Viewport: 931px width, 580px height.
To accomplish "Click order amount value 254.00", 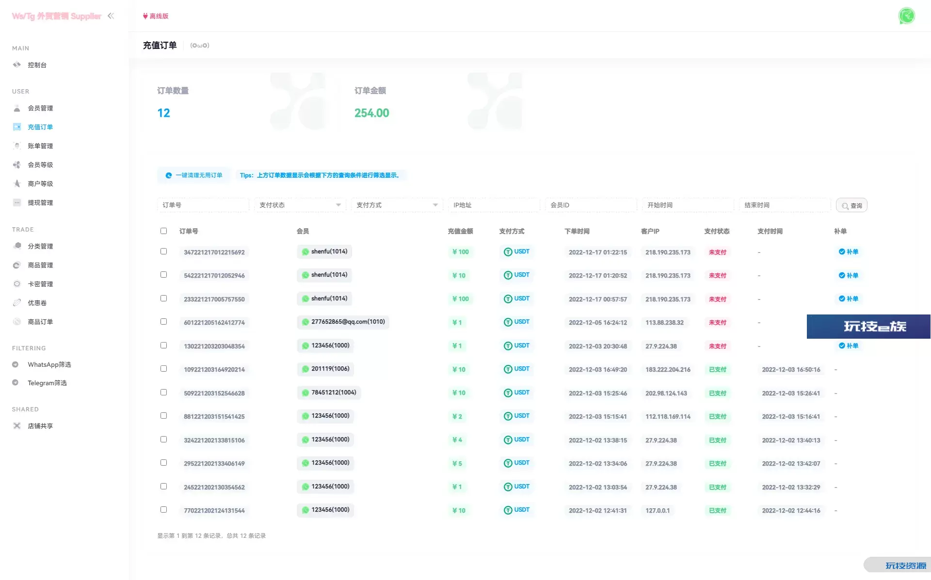I will pos(371,113).
